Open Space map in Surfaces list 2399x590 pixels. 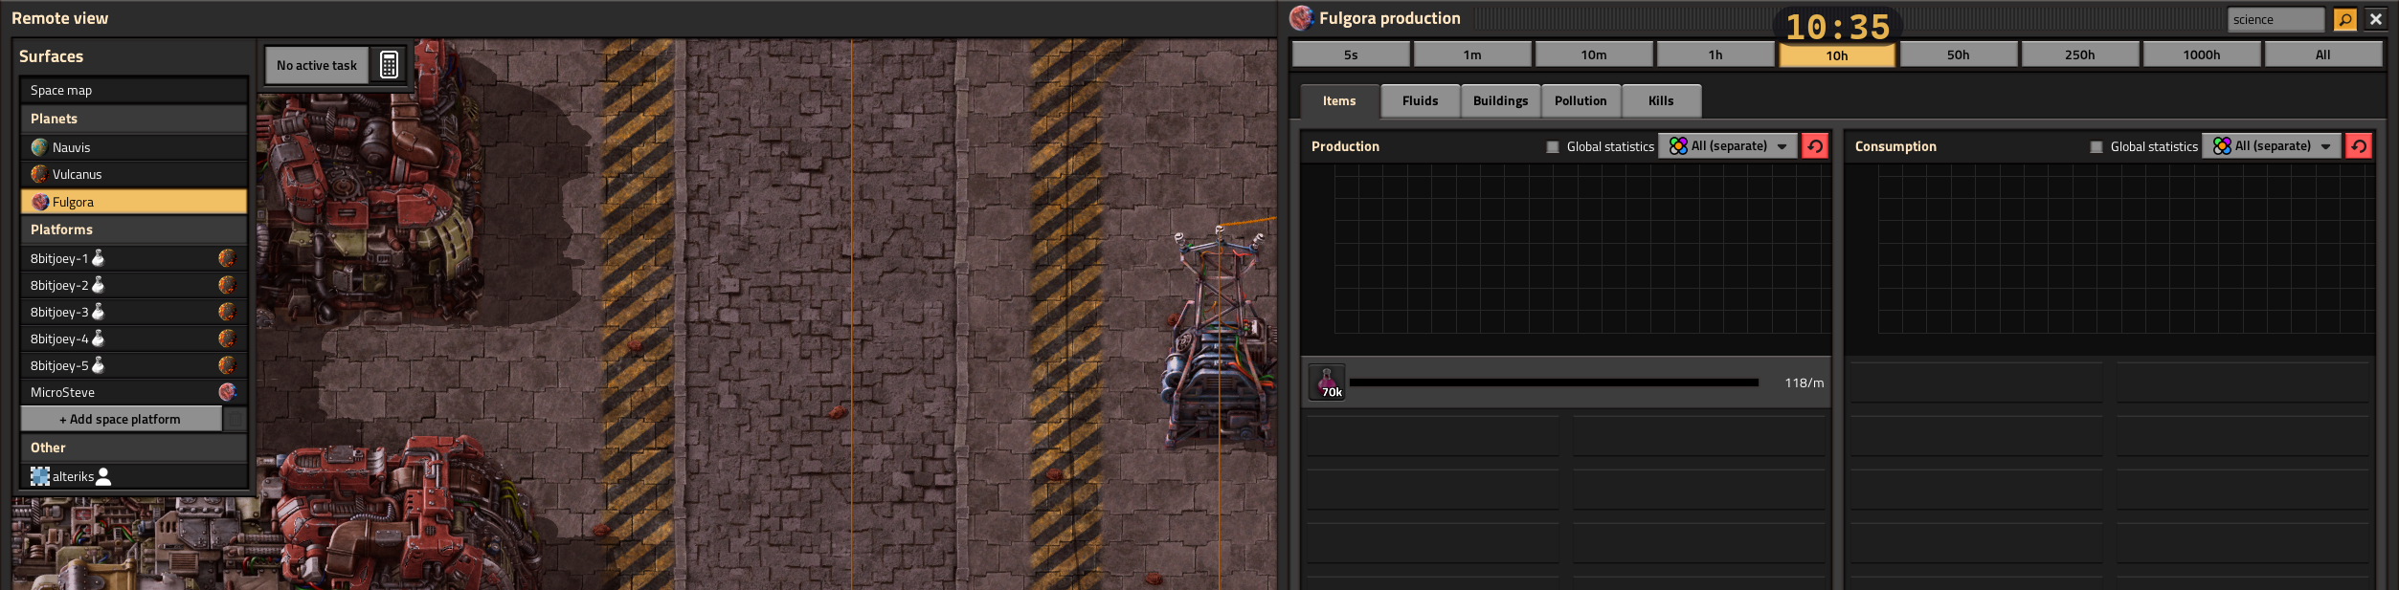[x=134, y=90]
